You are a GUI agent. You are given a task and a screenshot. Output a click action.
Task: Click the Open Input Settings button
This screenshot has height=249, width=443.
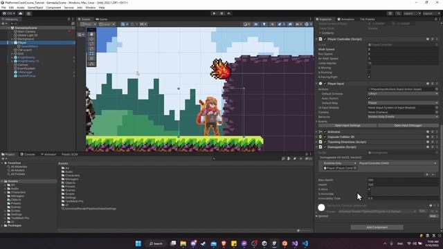347,125
